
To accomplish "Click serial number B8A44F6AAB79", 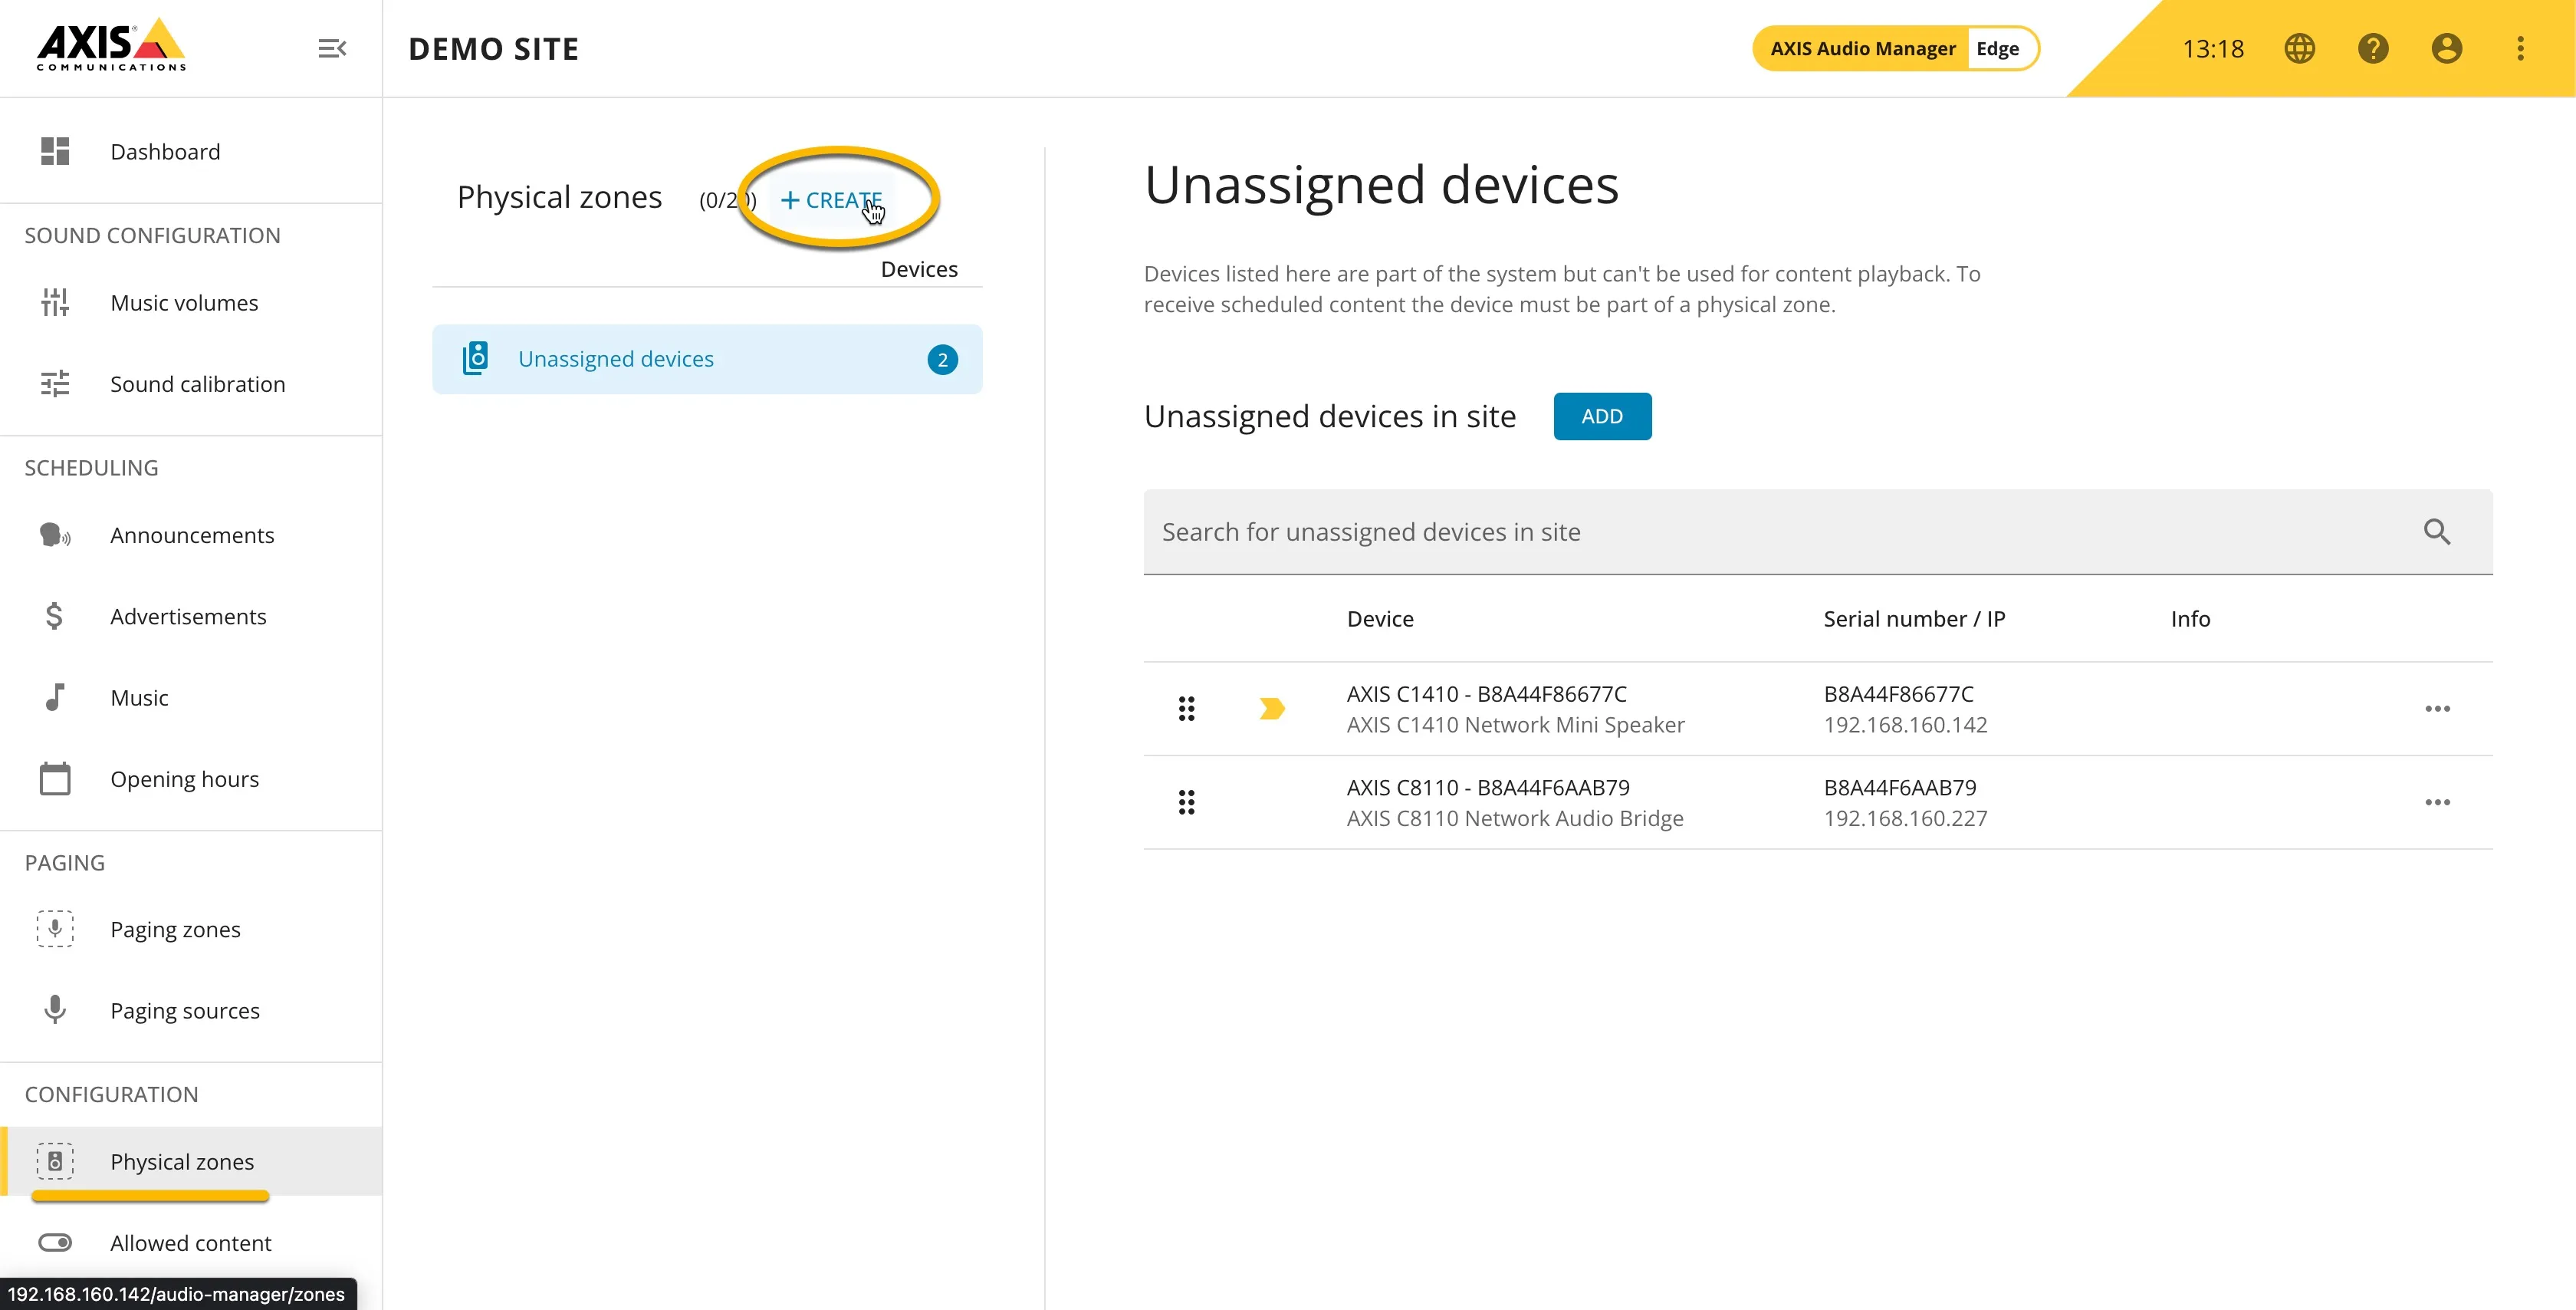I will 1900,788.
